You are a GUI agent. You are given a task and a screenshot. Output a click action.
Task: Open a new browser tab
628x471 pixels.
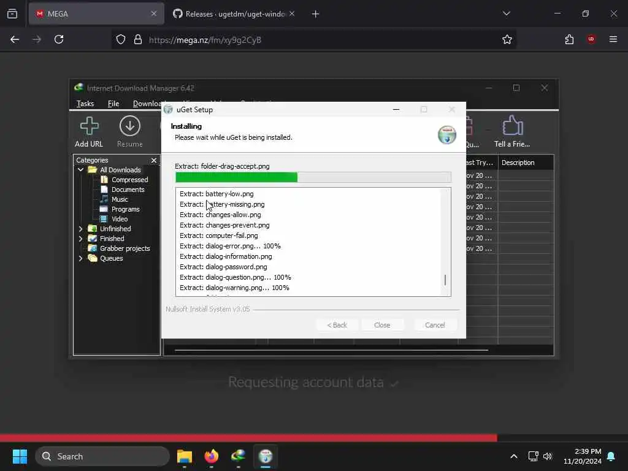[316, 14]
